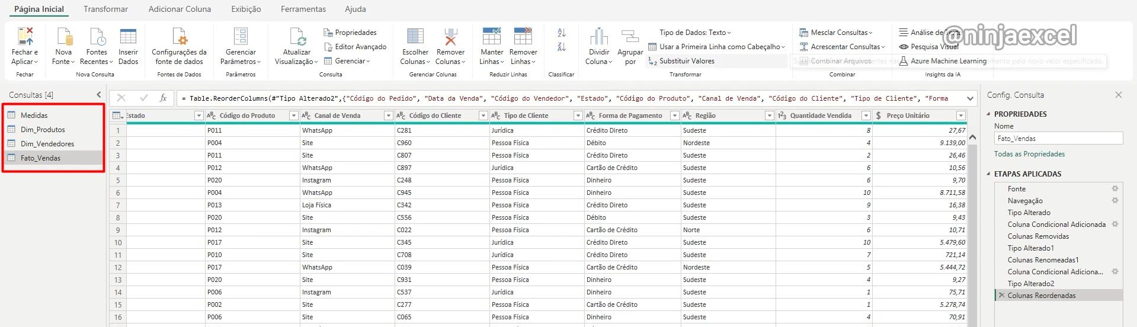Sort ascending with the A-Z icon
The image size is (1137, 327).
(x=562, y=33)
